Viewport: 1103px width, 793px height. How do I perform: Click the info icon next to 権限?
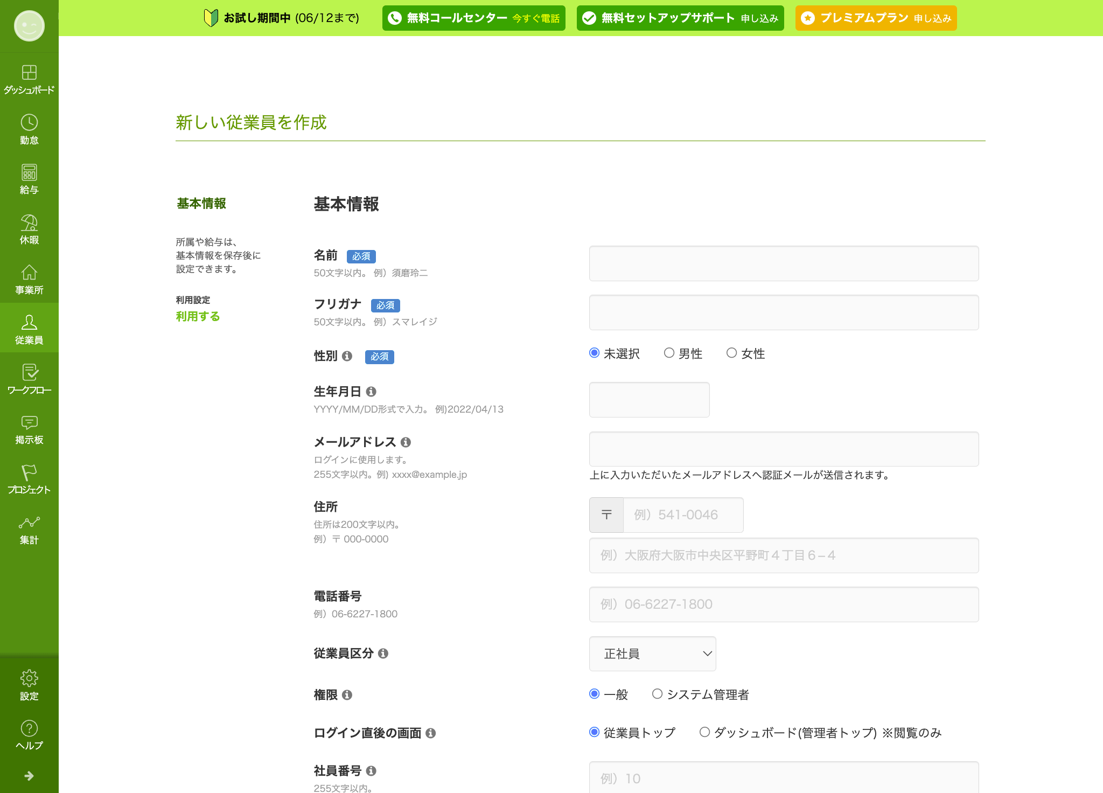(347, 695)
